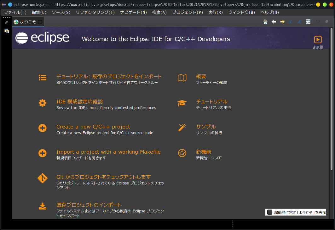Click the Eclipse app icon in title bar

[x=4, y=4]
